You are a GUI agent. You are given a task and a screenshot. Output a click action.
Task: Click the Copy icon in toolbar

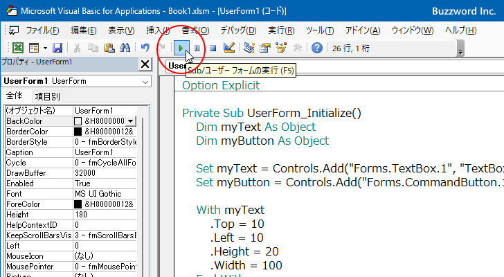(93, 48)
